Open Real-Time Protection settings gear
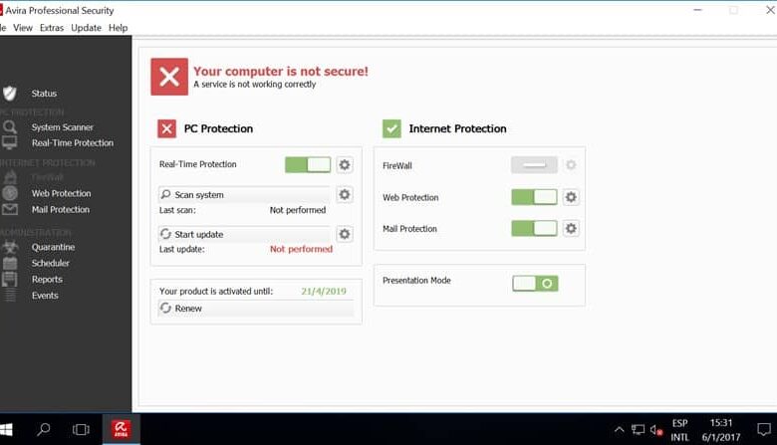The image size is (777, 445). (x=345, y=164)
